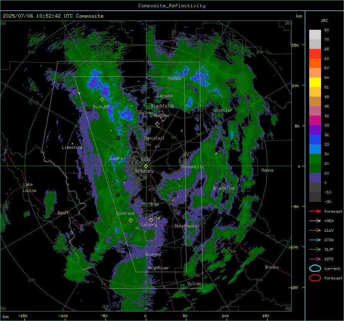Click the yellow radar-site diamond at map center
This screenshot has height=321, width=344.
146,166
